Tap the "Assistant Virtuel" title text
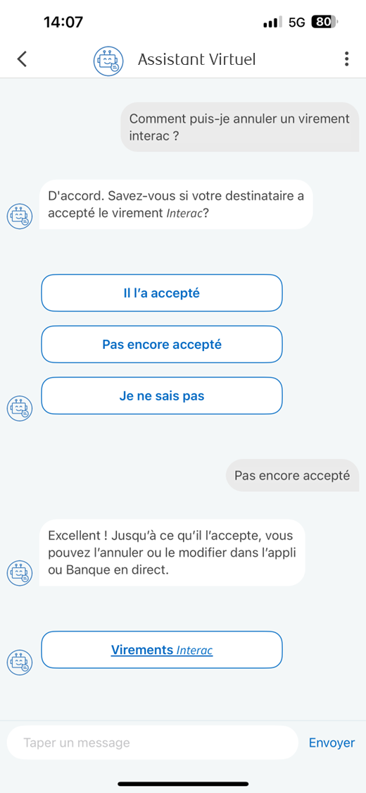This screenshot has height=793, width=366. click(197, 60)
